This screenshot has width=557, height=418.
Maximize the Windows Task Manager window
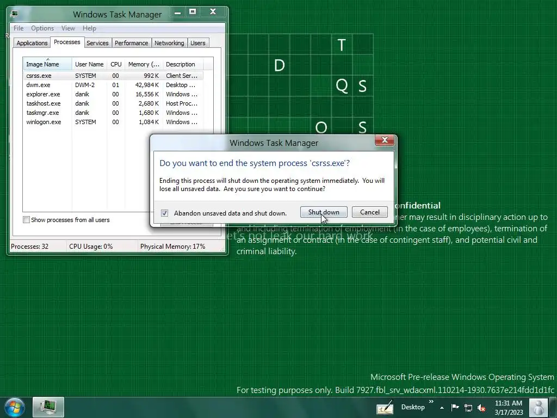click(193, 12)
